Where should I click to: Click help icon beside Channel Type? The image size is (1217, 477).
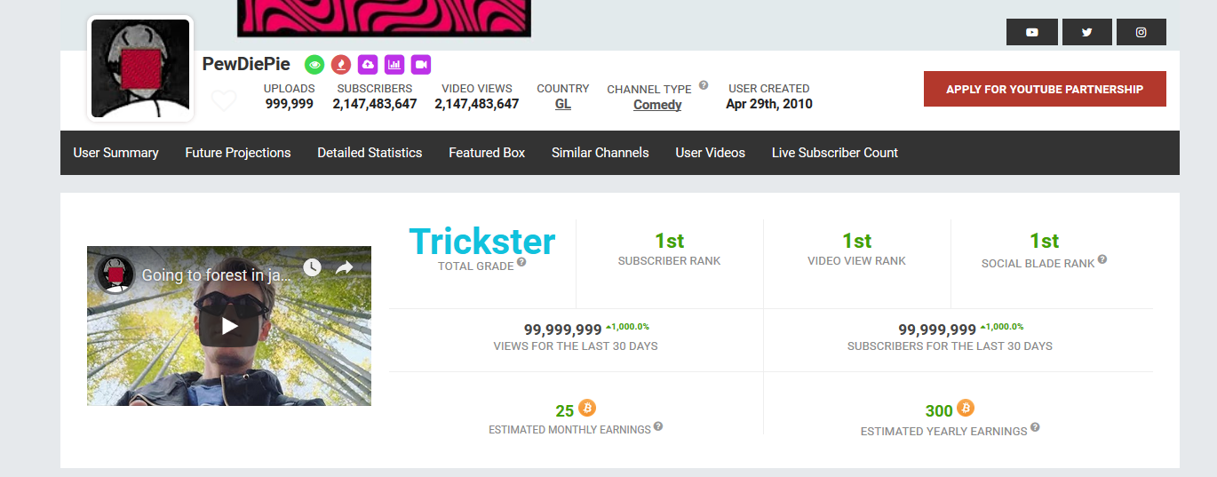tap(704, 85)
